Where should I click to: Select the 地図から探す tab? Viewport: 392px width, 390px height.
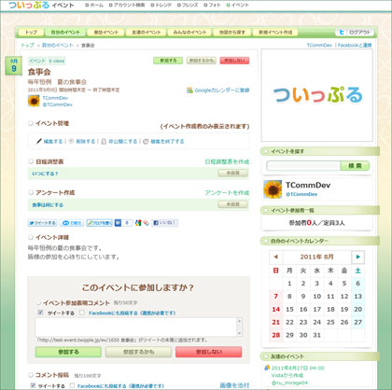[x=232, y=32]
